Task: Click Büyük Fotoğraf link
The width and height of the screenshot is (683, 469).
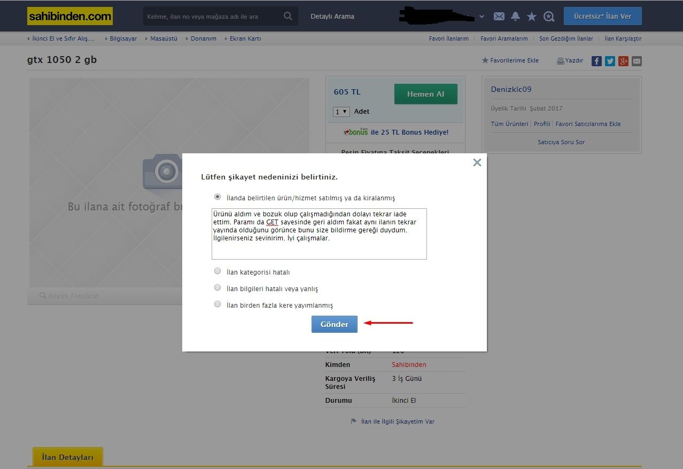Action: tap(70, 296)
